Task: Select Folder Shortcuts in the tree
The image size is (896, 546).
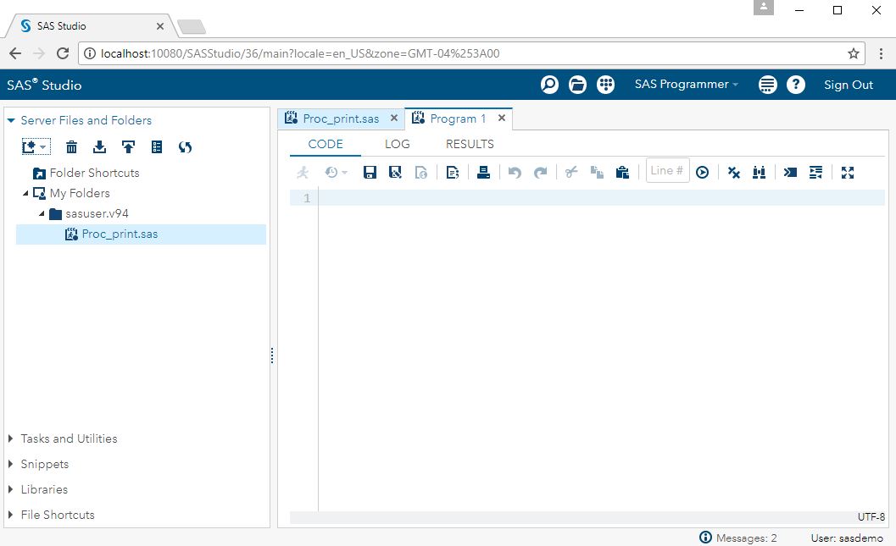Action: pos(94,173)
